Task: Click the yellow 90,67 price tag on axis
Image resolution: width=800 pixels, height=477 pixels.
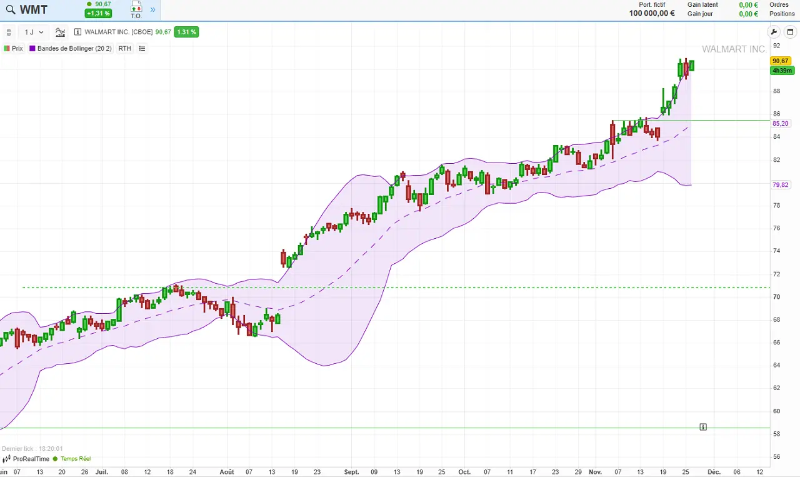Action: point(781,61)
